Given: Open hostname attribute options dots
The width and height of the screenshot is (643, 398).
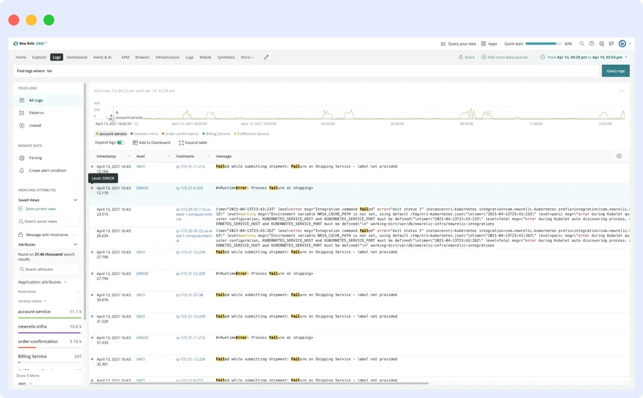Looking at the screenshot, I should point(79,292).
